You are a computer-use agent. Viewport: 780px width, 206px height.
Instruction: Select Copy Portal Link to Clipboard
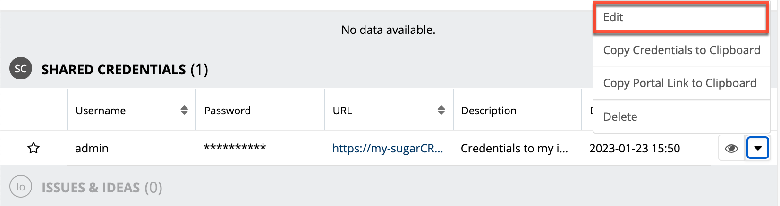679,83
